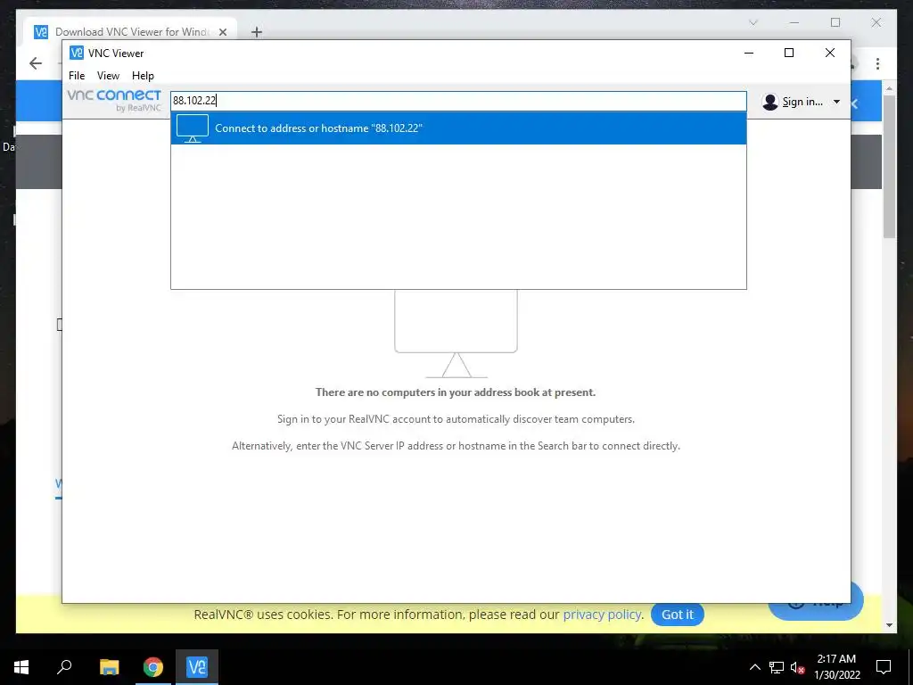Minimize the Chrome window

[x=794, y=22]
